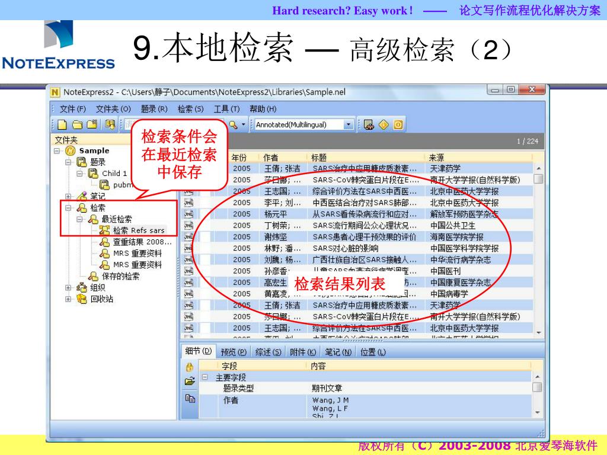Click the copy icon in the details panel
607x455 pixels.
pyautogui.click(x=190, y=398)
